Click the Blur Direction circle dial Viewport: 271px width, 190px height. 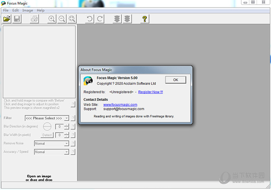47,127
